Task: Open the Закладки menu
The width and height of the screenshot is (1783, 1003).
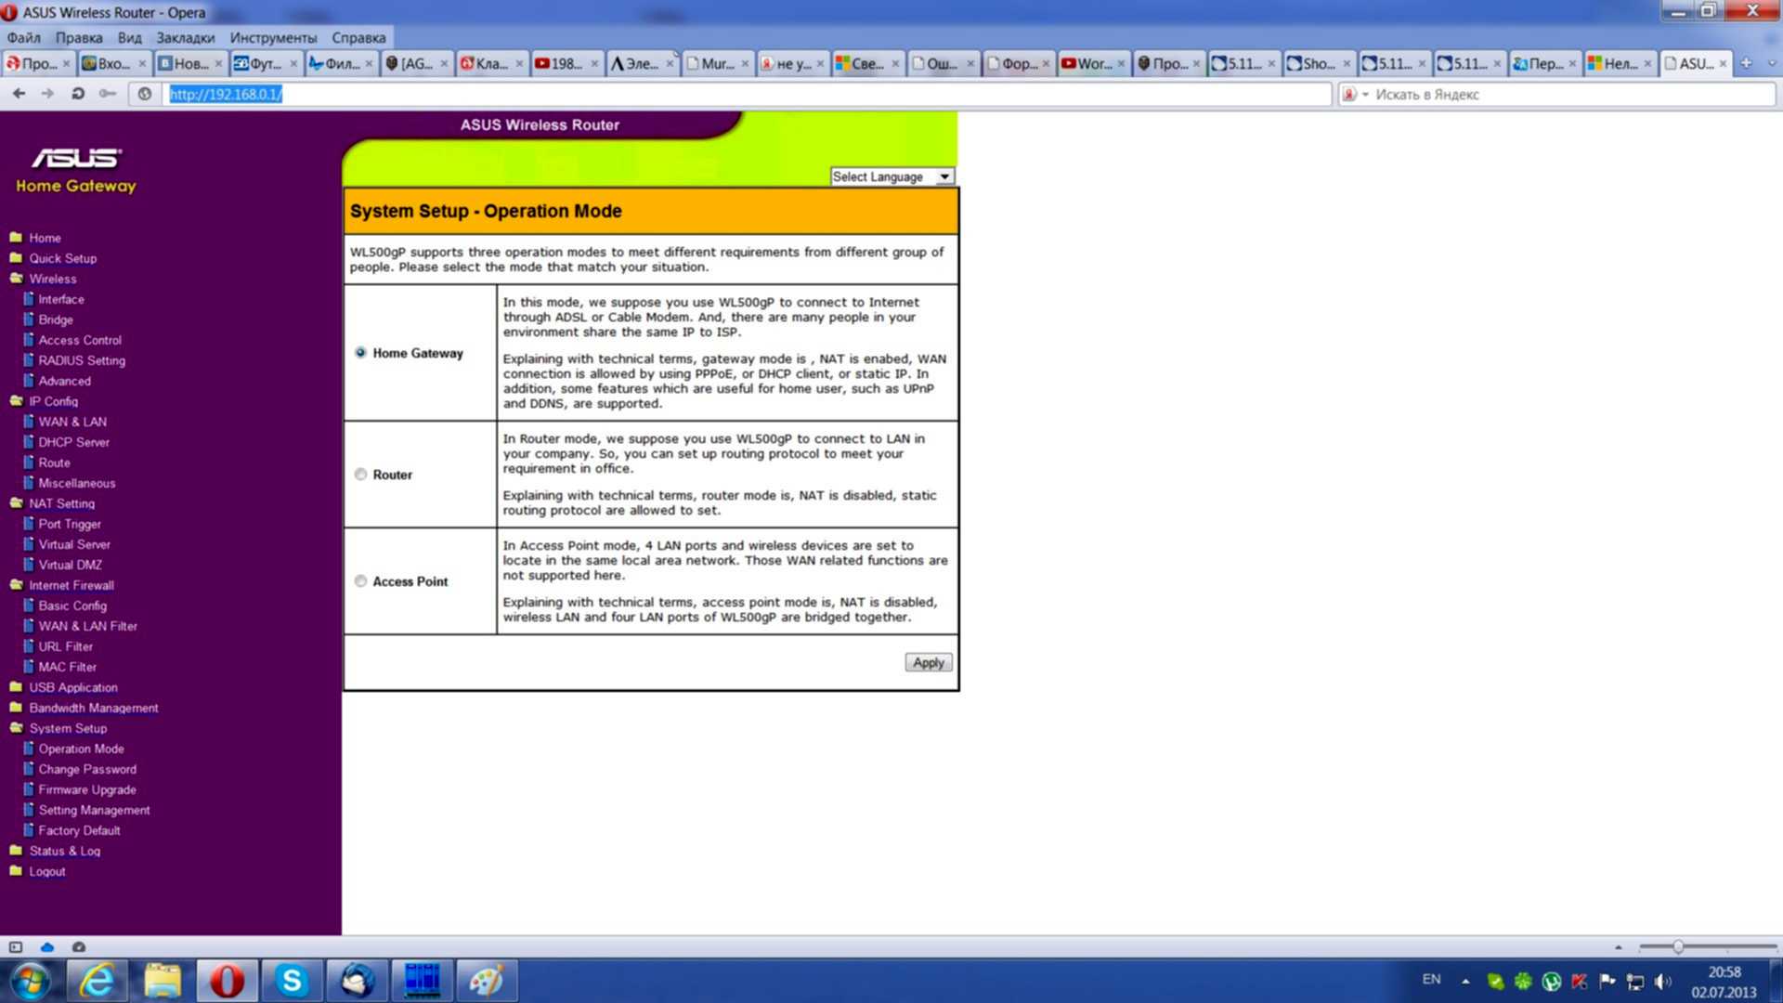Action: point(185,38)
